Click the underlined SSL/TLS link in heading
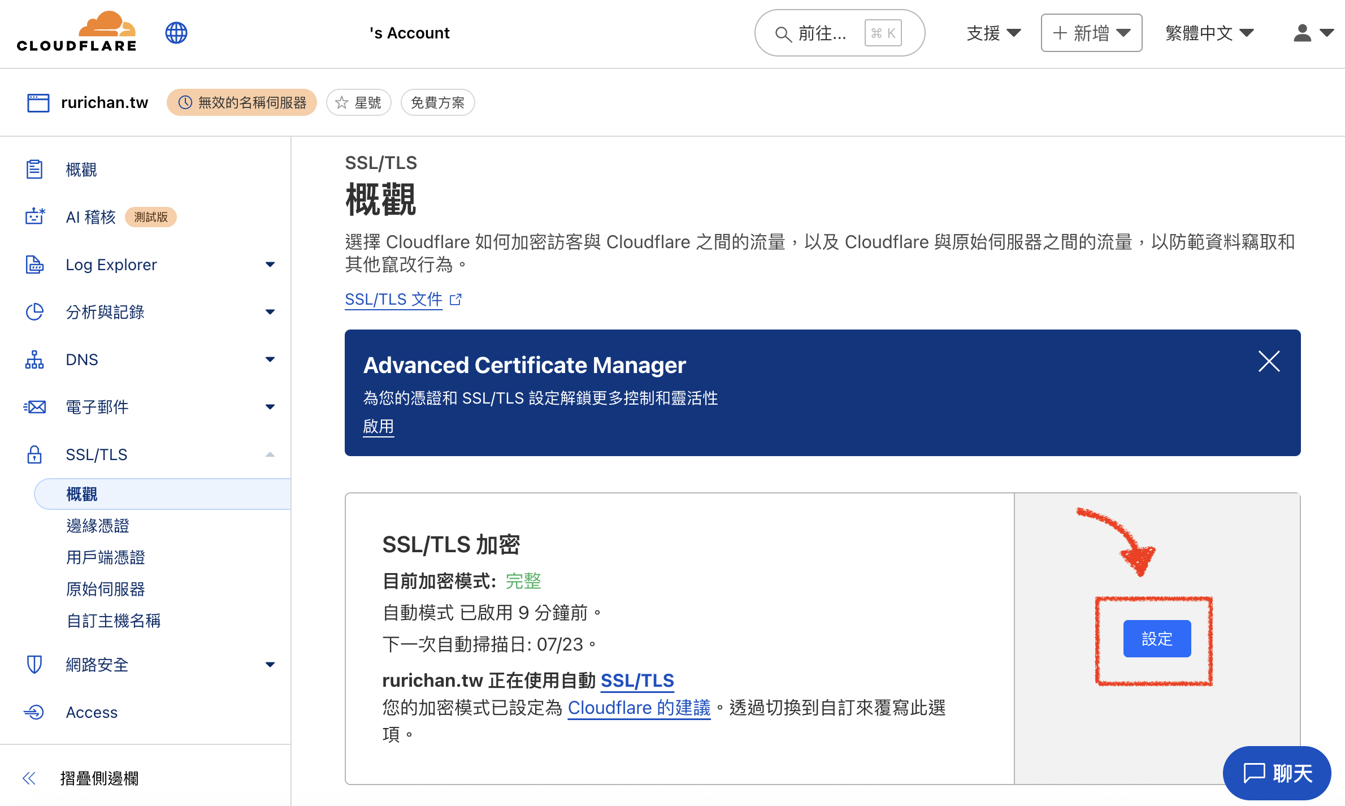The width and height of the screenshot is (1345, 806). [x=637, y=681]
